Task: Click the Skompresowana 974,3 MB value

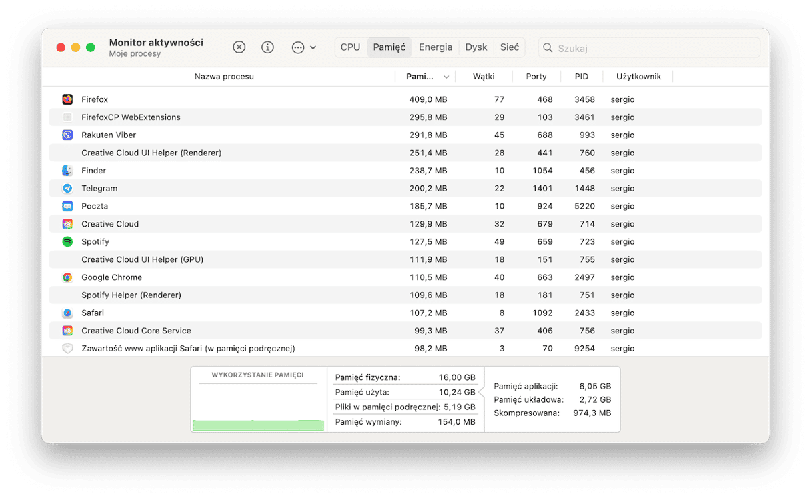Action: pos(591,413)
